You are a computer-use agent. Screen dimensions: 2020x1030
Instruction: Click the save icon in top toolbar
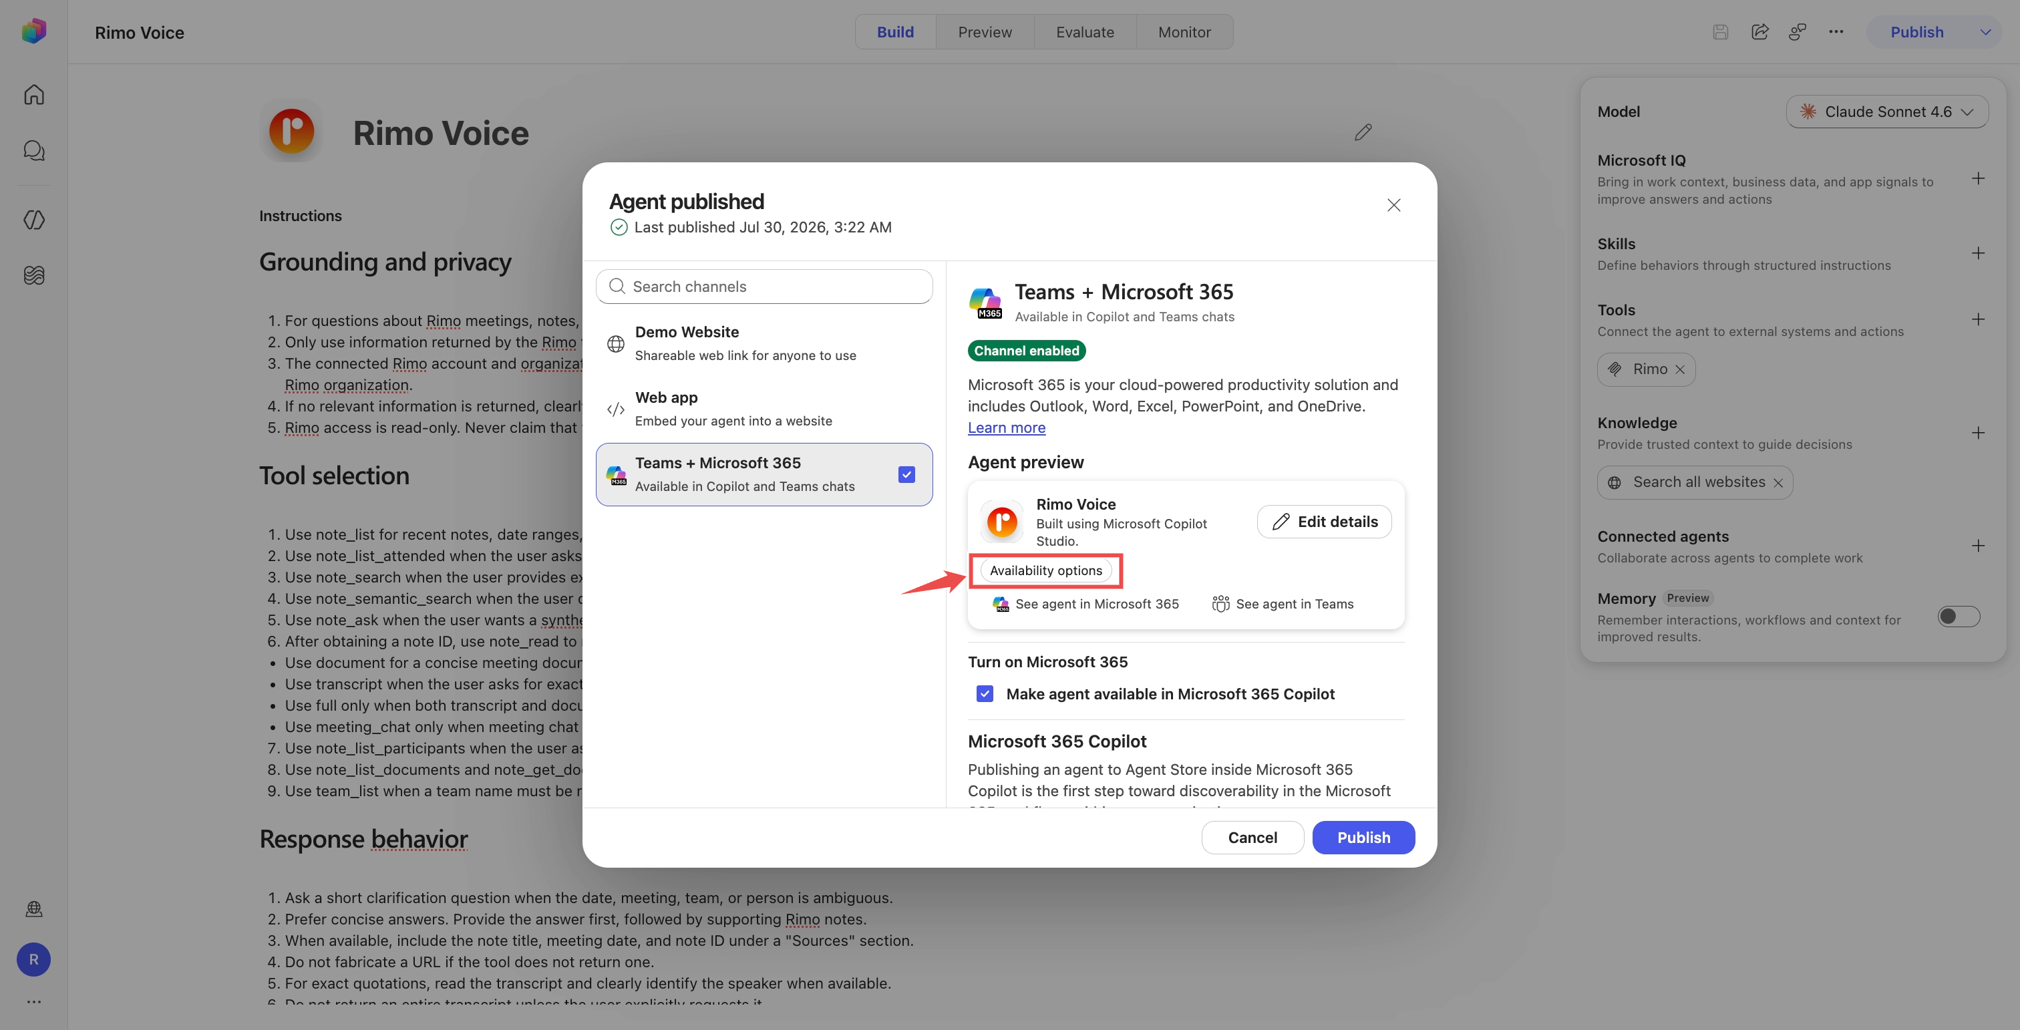1721,32
